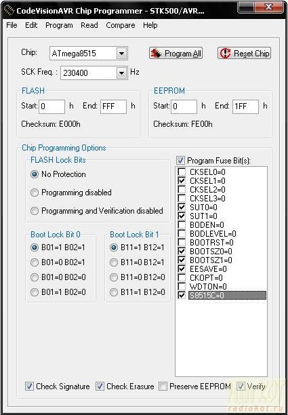Screen dimensions: 288x415
Task: Toggle the CKSEL0=0 fuse bit checkbox
Action: [182, 172]
